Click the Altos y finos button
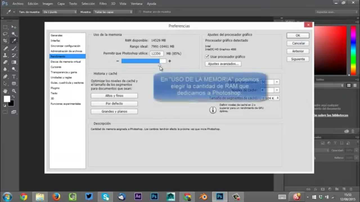 click(x=114, y=96)
